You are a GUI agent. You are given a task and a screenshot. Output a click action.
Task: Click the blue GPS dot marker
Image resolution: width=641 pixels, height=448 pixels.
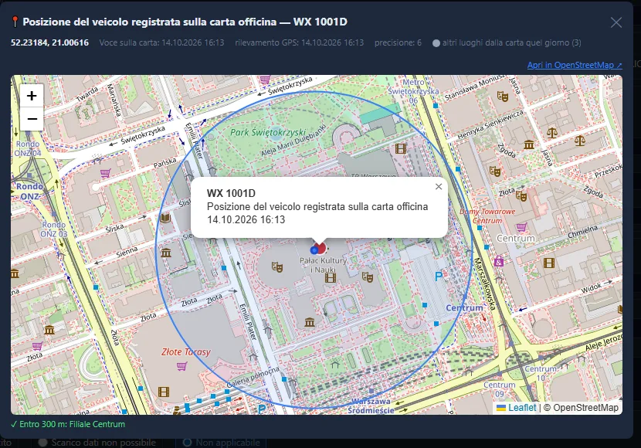click(314, 249)
